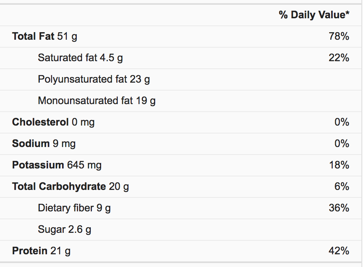This screenshot has height=267, width=363.
Task: Select the Sugar 2.6 g entry
Action: tap(64, 230)
